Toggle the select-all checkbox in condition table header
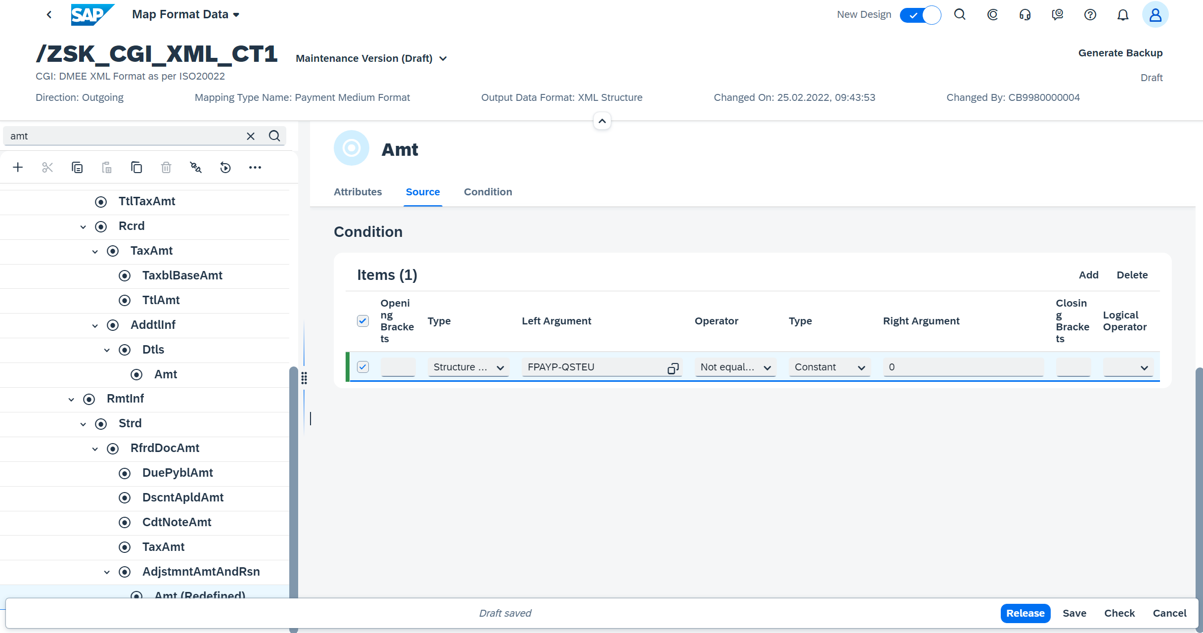This screenshot has width=1203, height=633. click(x=363, y=321)
